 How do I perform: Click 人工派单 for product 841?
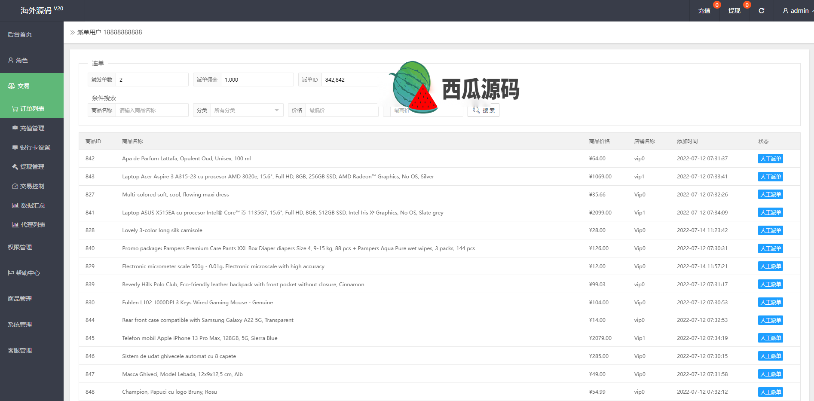[770, 212]
